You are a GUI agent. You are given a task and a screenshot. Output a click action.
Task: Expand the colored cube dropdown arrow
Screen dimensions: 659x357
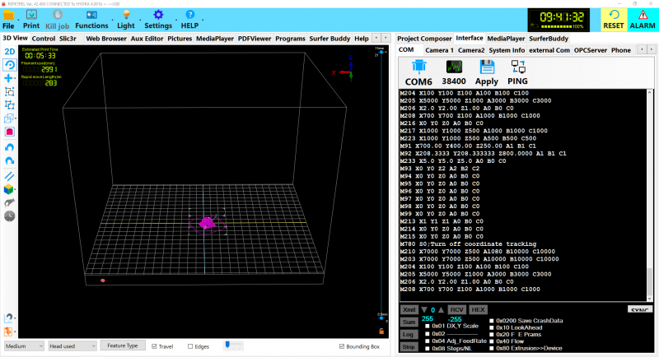15,190
